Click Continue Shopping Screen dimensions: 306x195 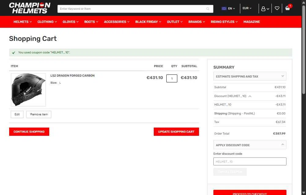coord(29,132)
